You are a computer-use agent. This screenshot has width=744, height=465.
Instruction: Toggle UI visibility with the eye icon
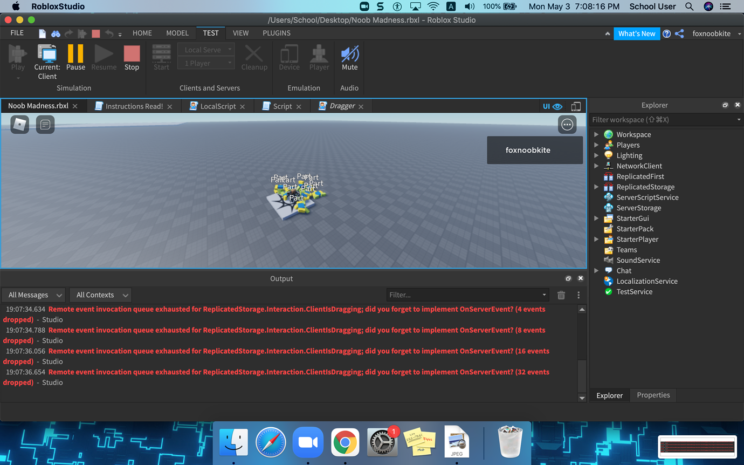558,106
